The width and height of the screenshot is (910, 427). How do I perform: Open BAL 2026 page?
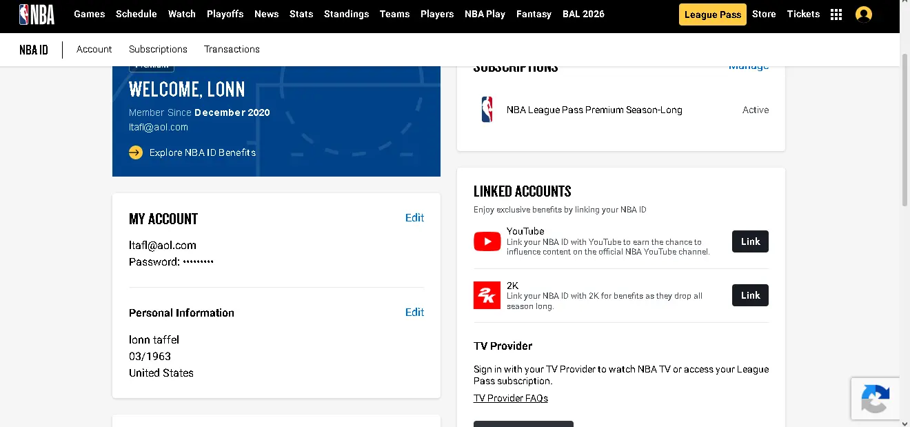[583, 14]
